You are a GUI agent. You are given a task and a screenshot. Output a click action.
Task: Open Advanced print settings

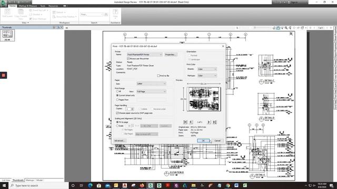[120, 141]
